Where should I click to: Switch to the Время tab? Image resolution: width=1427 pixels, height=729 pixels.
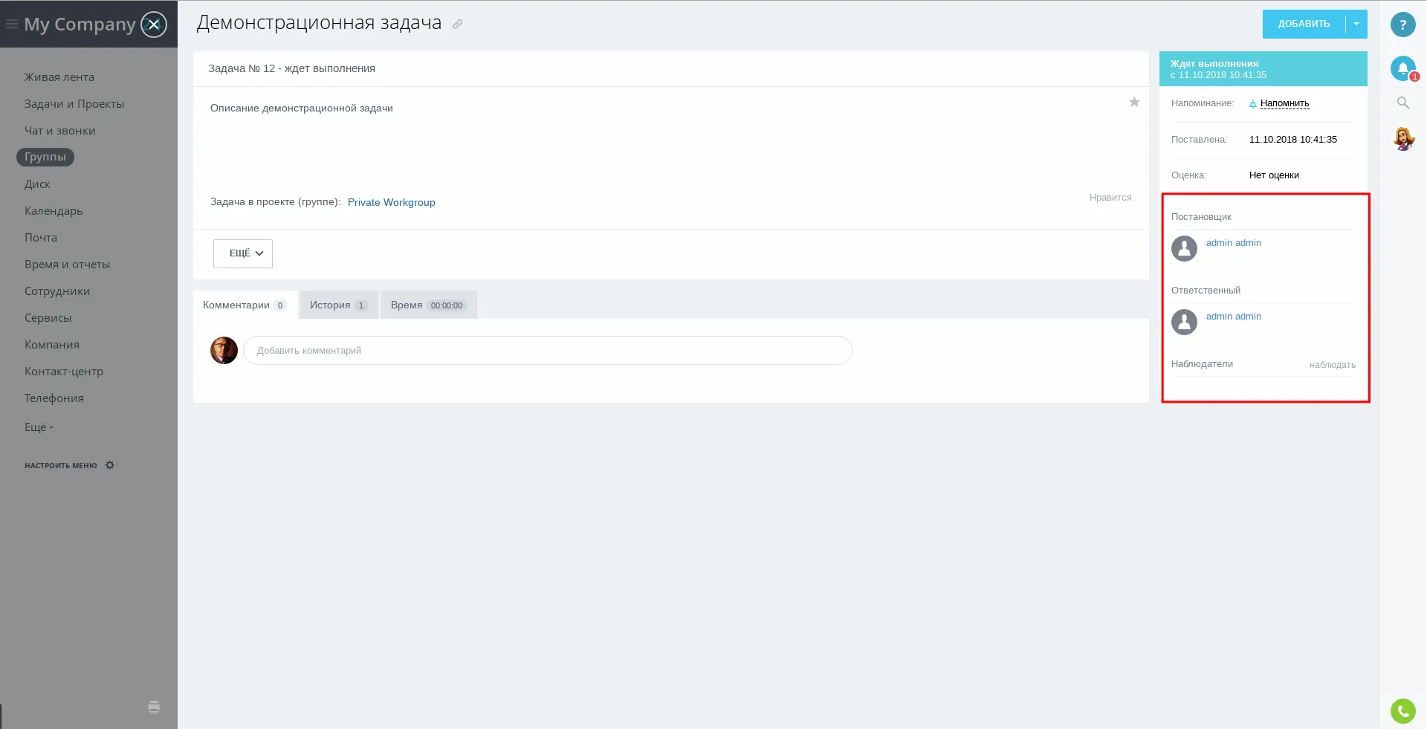(x=428, y=305)
